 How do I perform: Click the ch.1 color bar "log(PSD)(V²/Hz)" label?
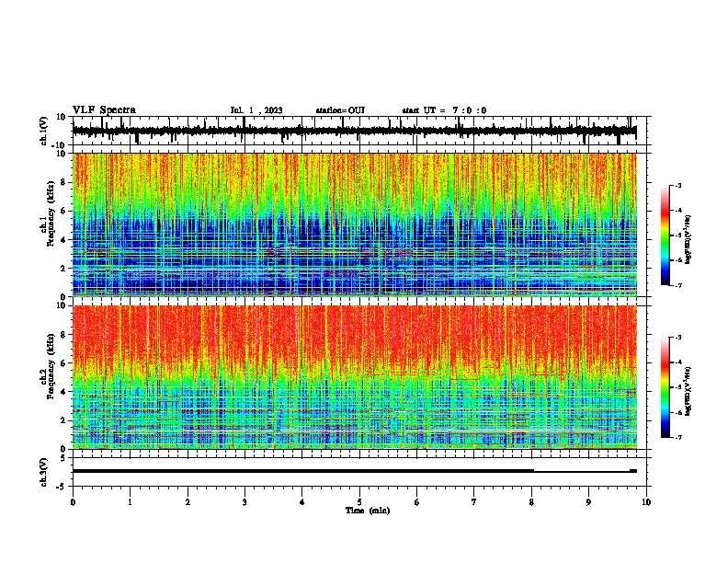(x=688, y=239)
